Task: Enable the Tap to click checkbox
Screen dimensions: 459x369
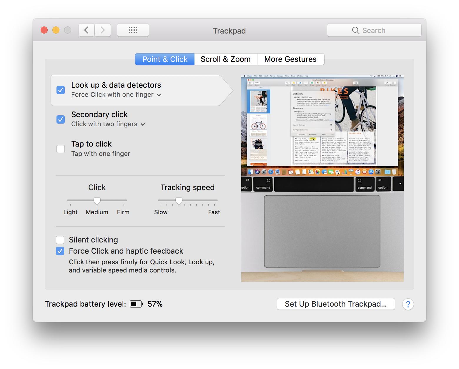Action: (61, 149)
